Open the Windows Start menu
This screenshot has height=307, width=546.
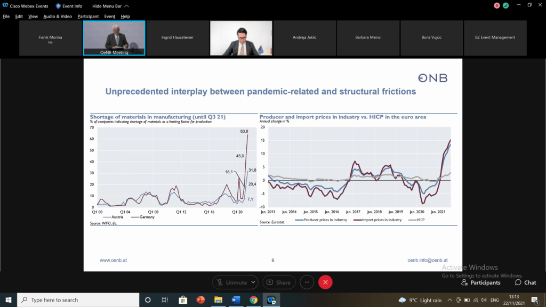tap(9, 300)
